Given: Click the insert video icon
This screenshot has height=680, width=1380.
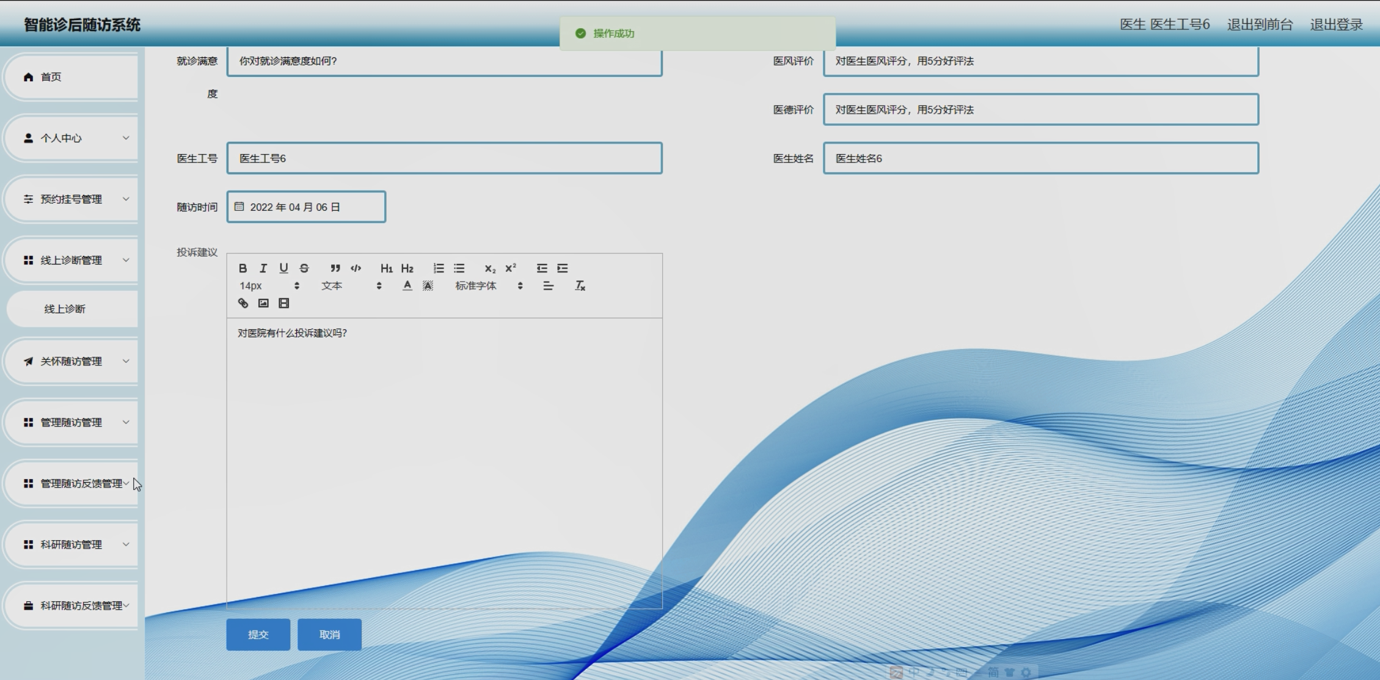Looking at the screenshot, I should [284, 303].
